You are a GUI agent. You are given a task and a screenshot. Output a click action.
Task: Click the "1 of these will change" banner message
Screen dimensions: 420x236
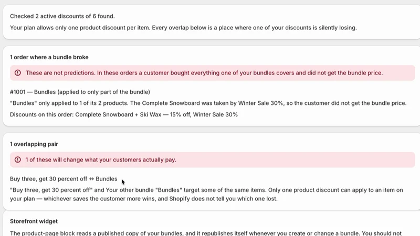tap(101, 160)
